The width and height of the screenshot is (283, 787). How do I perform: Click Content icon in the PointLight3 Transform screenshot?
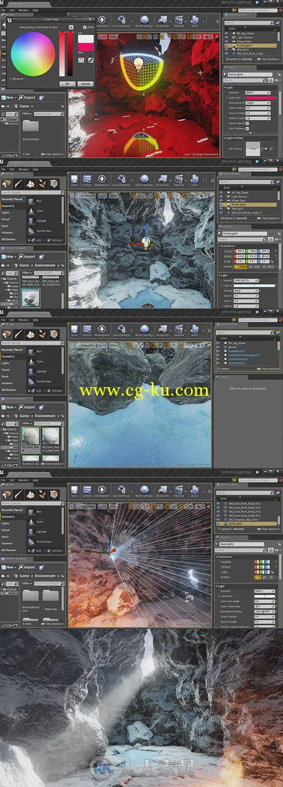[x=87, y=180]
